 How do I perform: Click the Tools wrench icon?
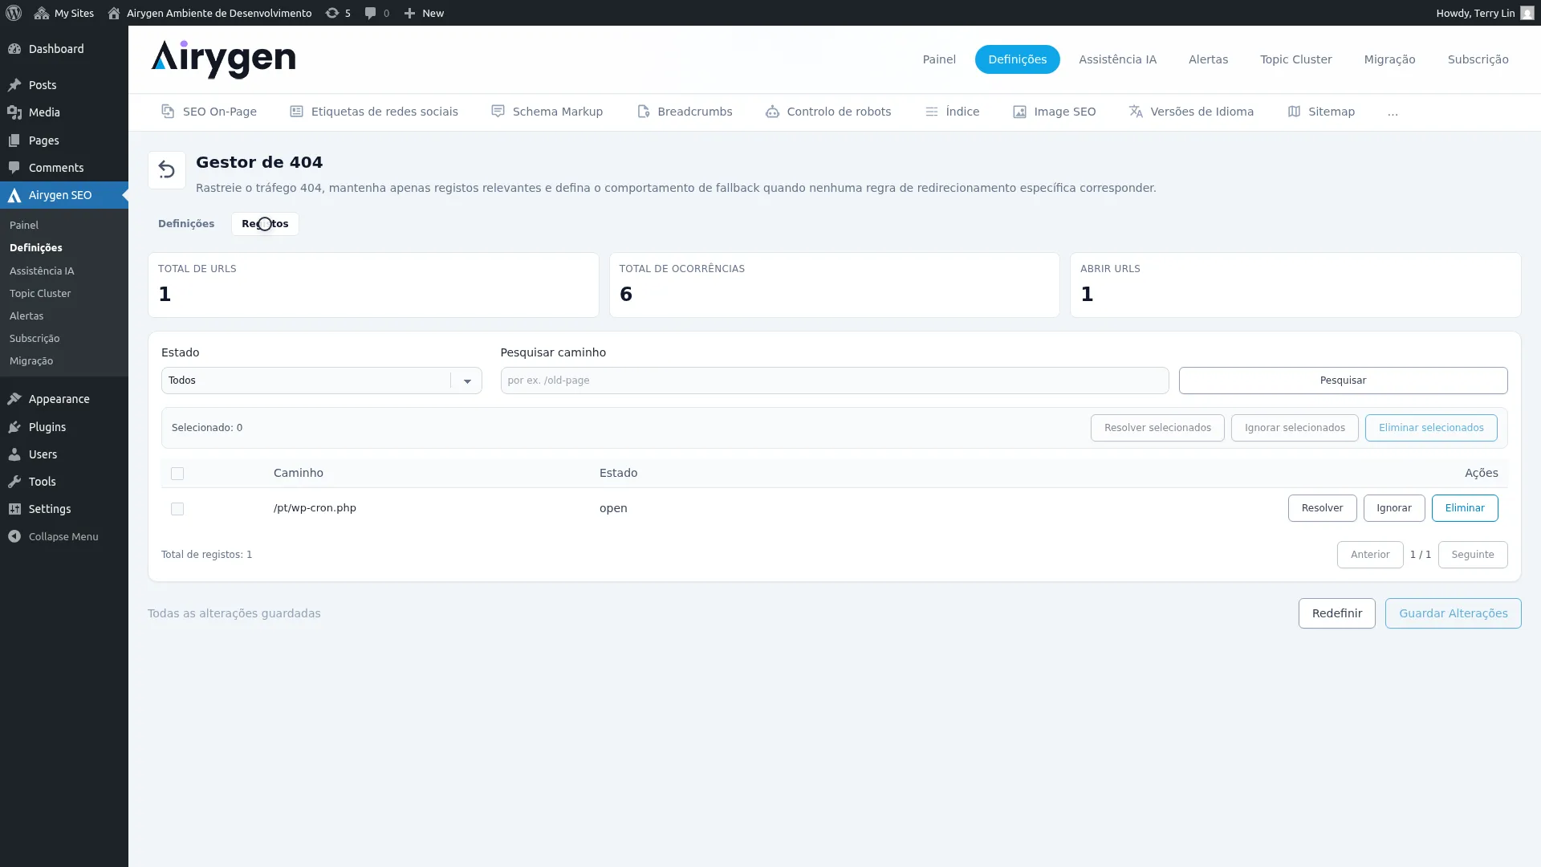tap(14, 482)
